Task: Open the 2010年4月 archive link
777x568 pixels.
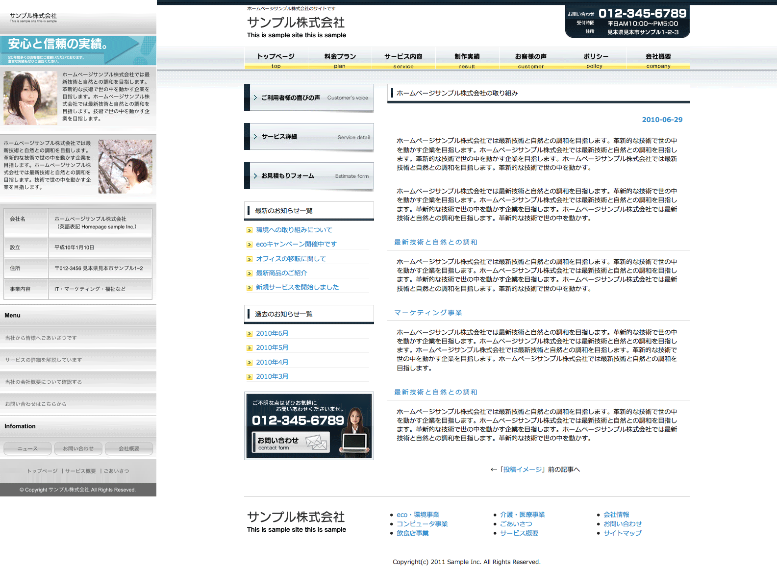Action: point(272,362)
